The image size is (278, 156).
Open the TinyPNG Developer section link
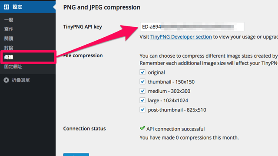pyautogui.click(x=181, y=37)
